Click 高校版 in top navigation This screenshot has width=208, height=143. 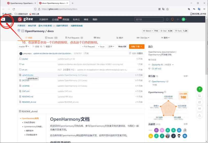click(66, 19)
